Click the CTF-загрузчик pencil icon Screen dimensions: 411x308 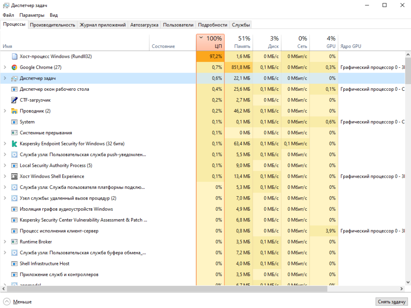pos(14,100)
